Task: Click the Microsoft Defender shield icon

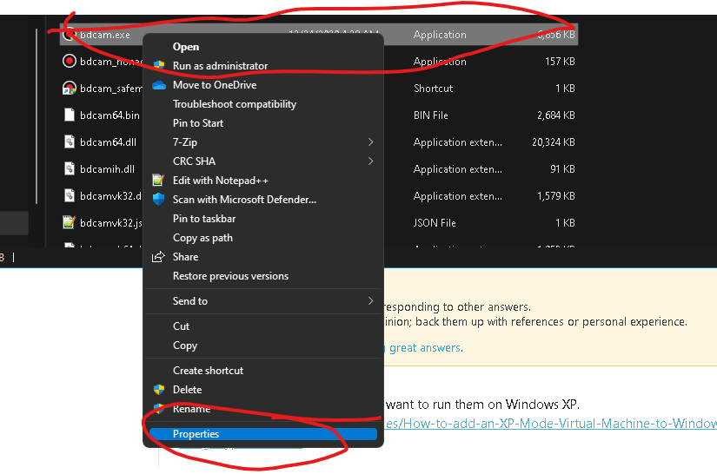Action: click(158, 199)
